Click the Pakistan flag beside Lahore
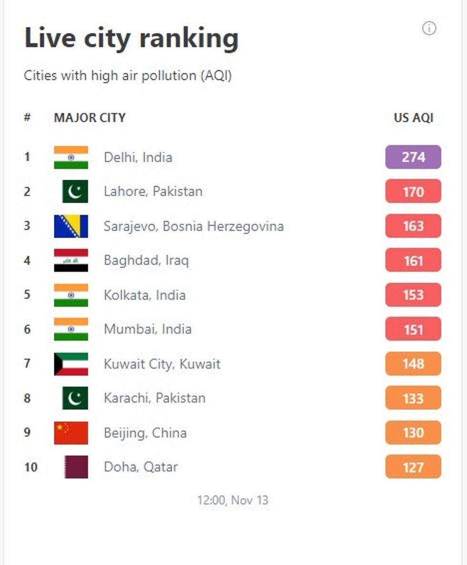 [75, 192]
